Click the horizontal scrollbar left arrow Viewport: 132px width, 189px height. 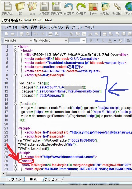coord(4,174)
